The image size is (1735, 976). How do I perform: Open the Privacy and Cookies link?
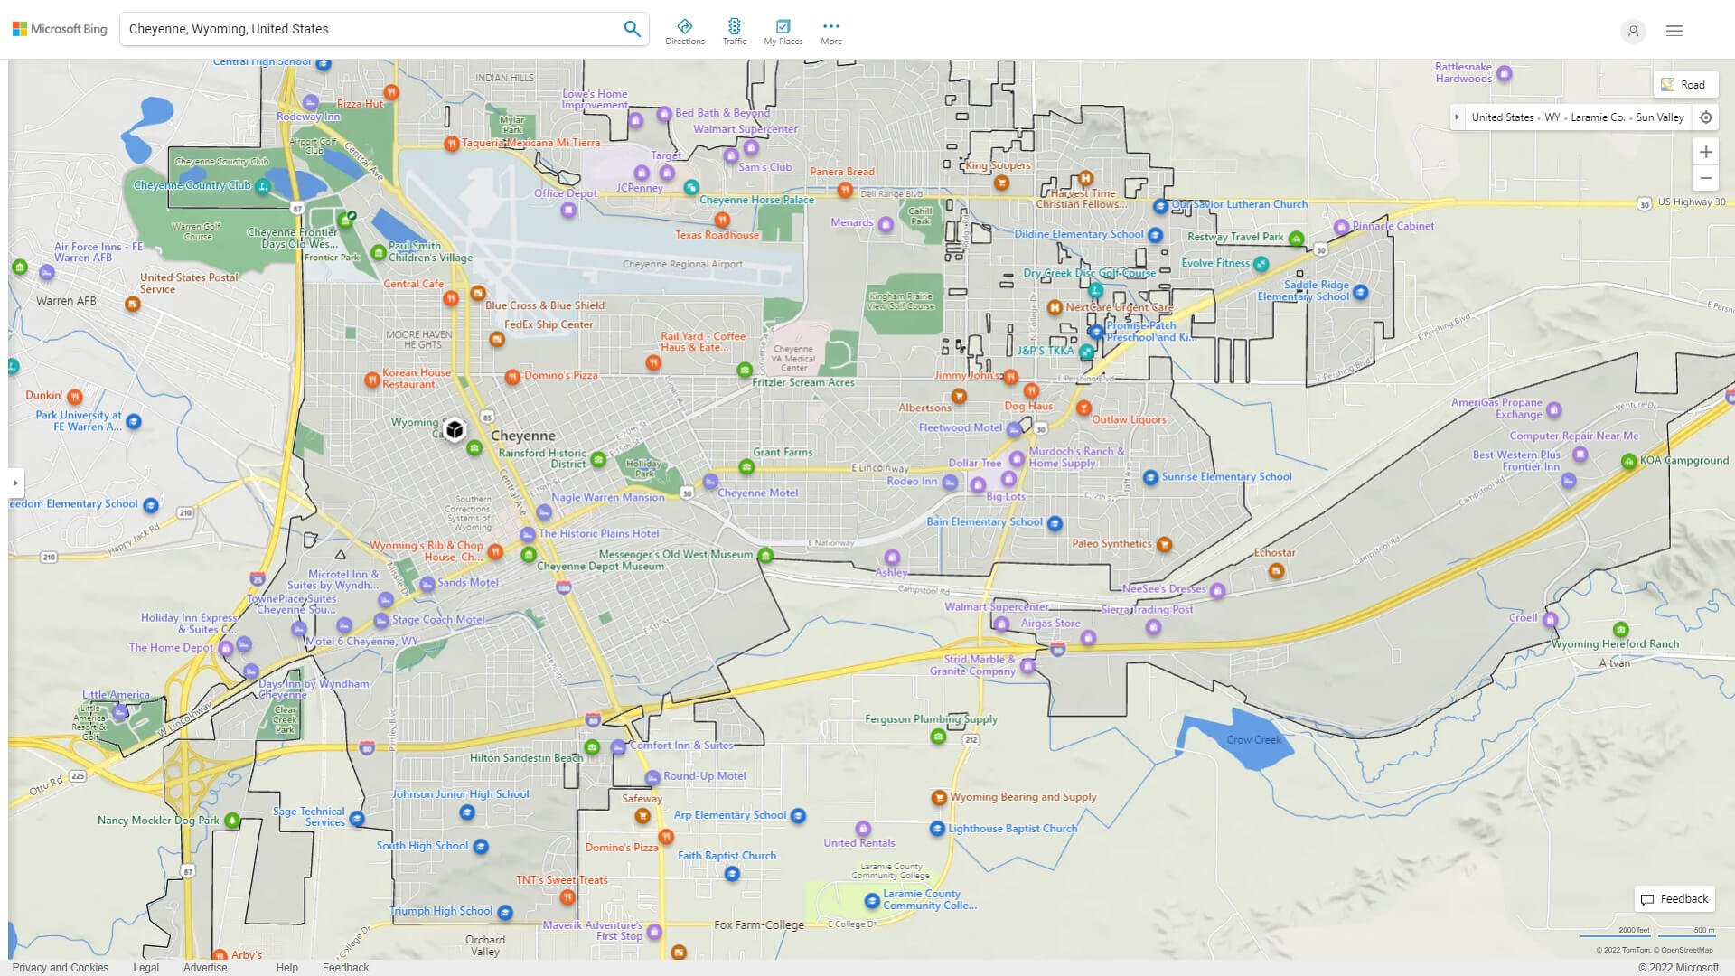[60, 967]
